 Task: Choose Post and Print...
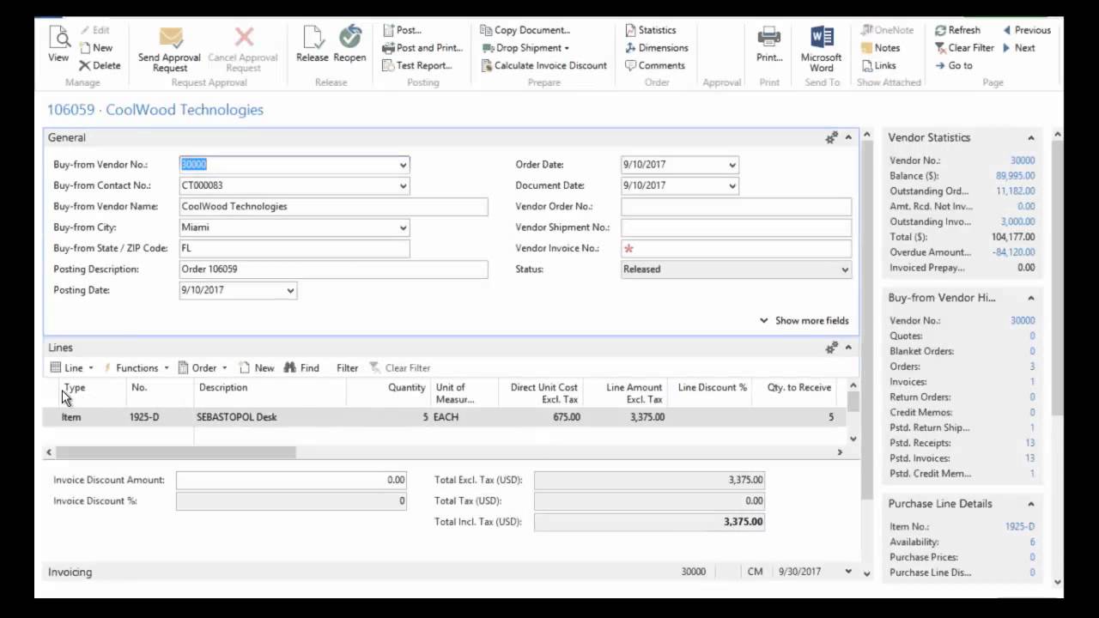click(x=422, y=48)
